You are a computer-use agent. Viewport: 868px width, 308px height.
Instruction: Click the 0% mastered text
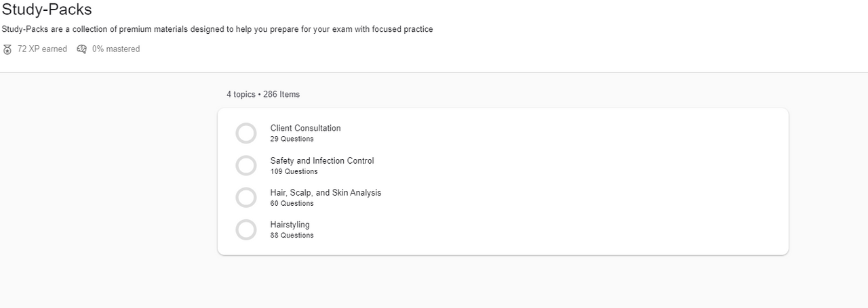(x=116, y=49)
